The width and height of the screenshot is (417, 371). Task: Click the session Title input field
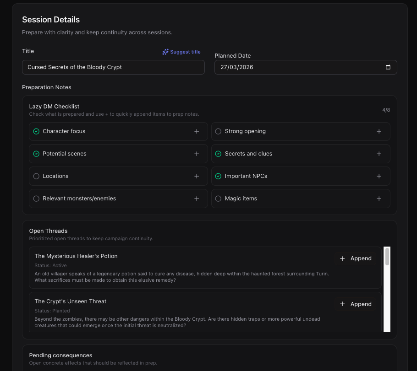click(x=113, y=67)
